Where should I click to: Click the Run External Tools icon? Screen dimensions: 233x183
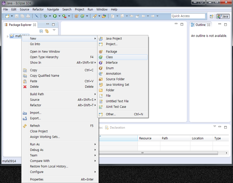click(64, 16)
